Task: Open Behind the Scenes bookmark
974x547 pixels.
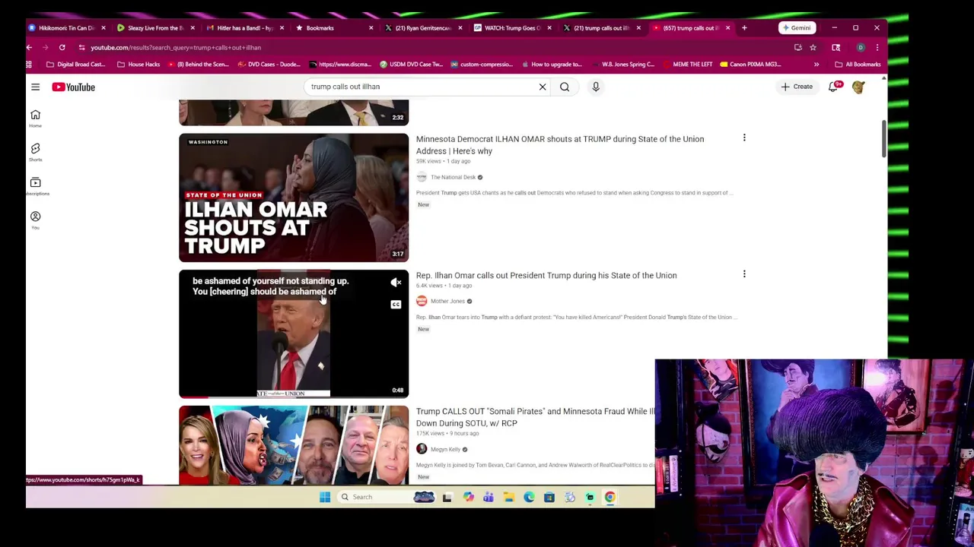Action: pos(199,65)
